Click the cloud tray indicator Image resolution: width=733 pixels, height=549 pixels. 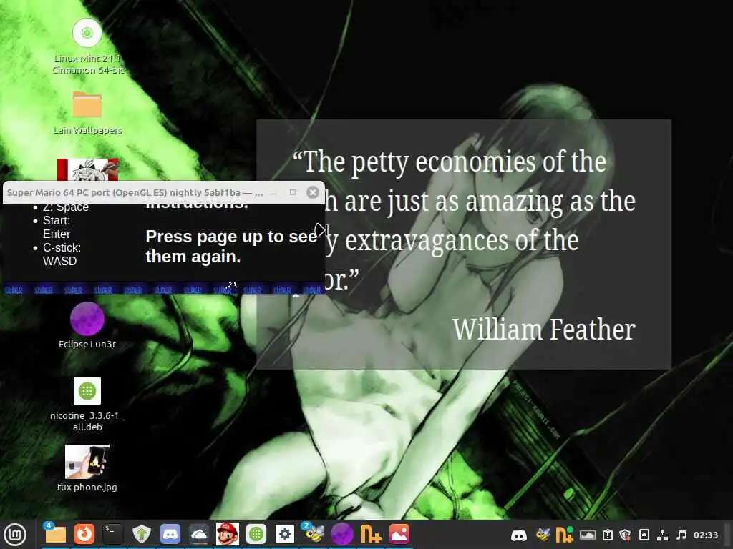pos(588,535)
